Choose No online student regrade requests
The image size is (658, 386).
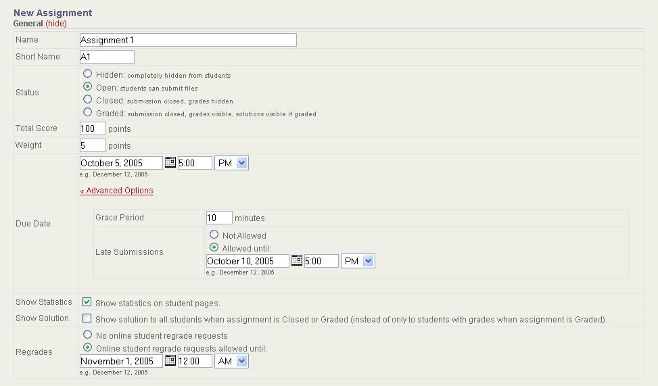tap(87, 335)
